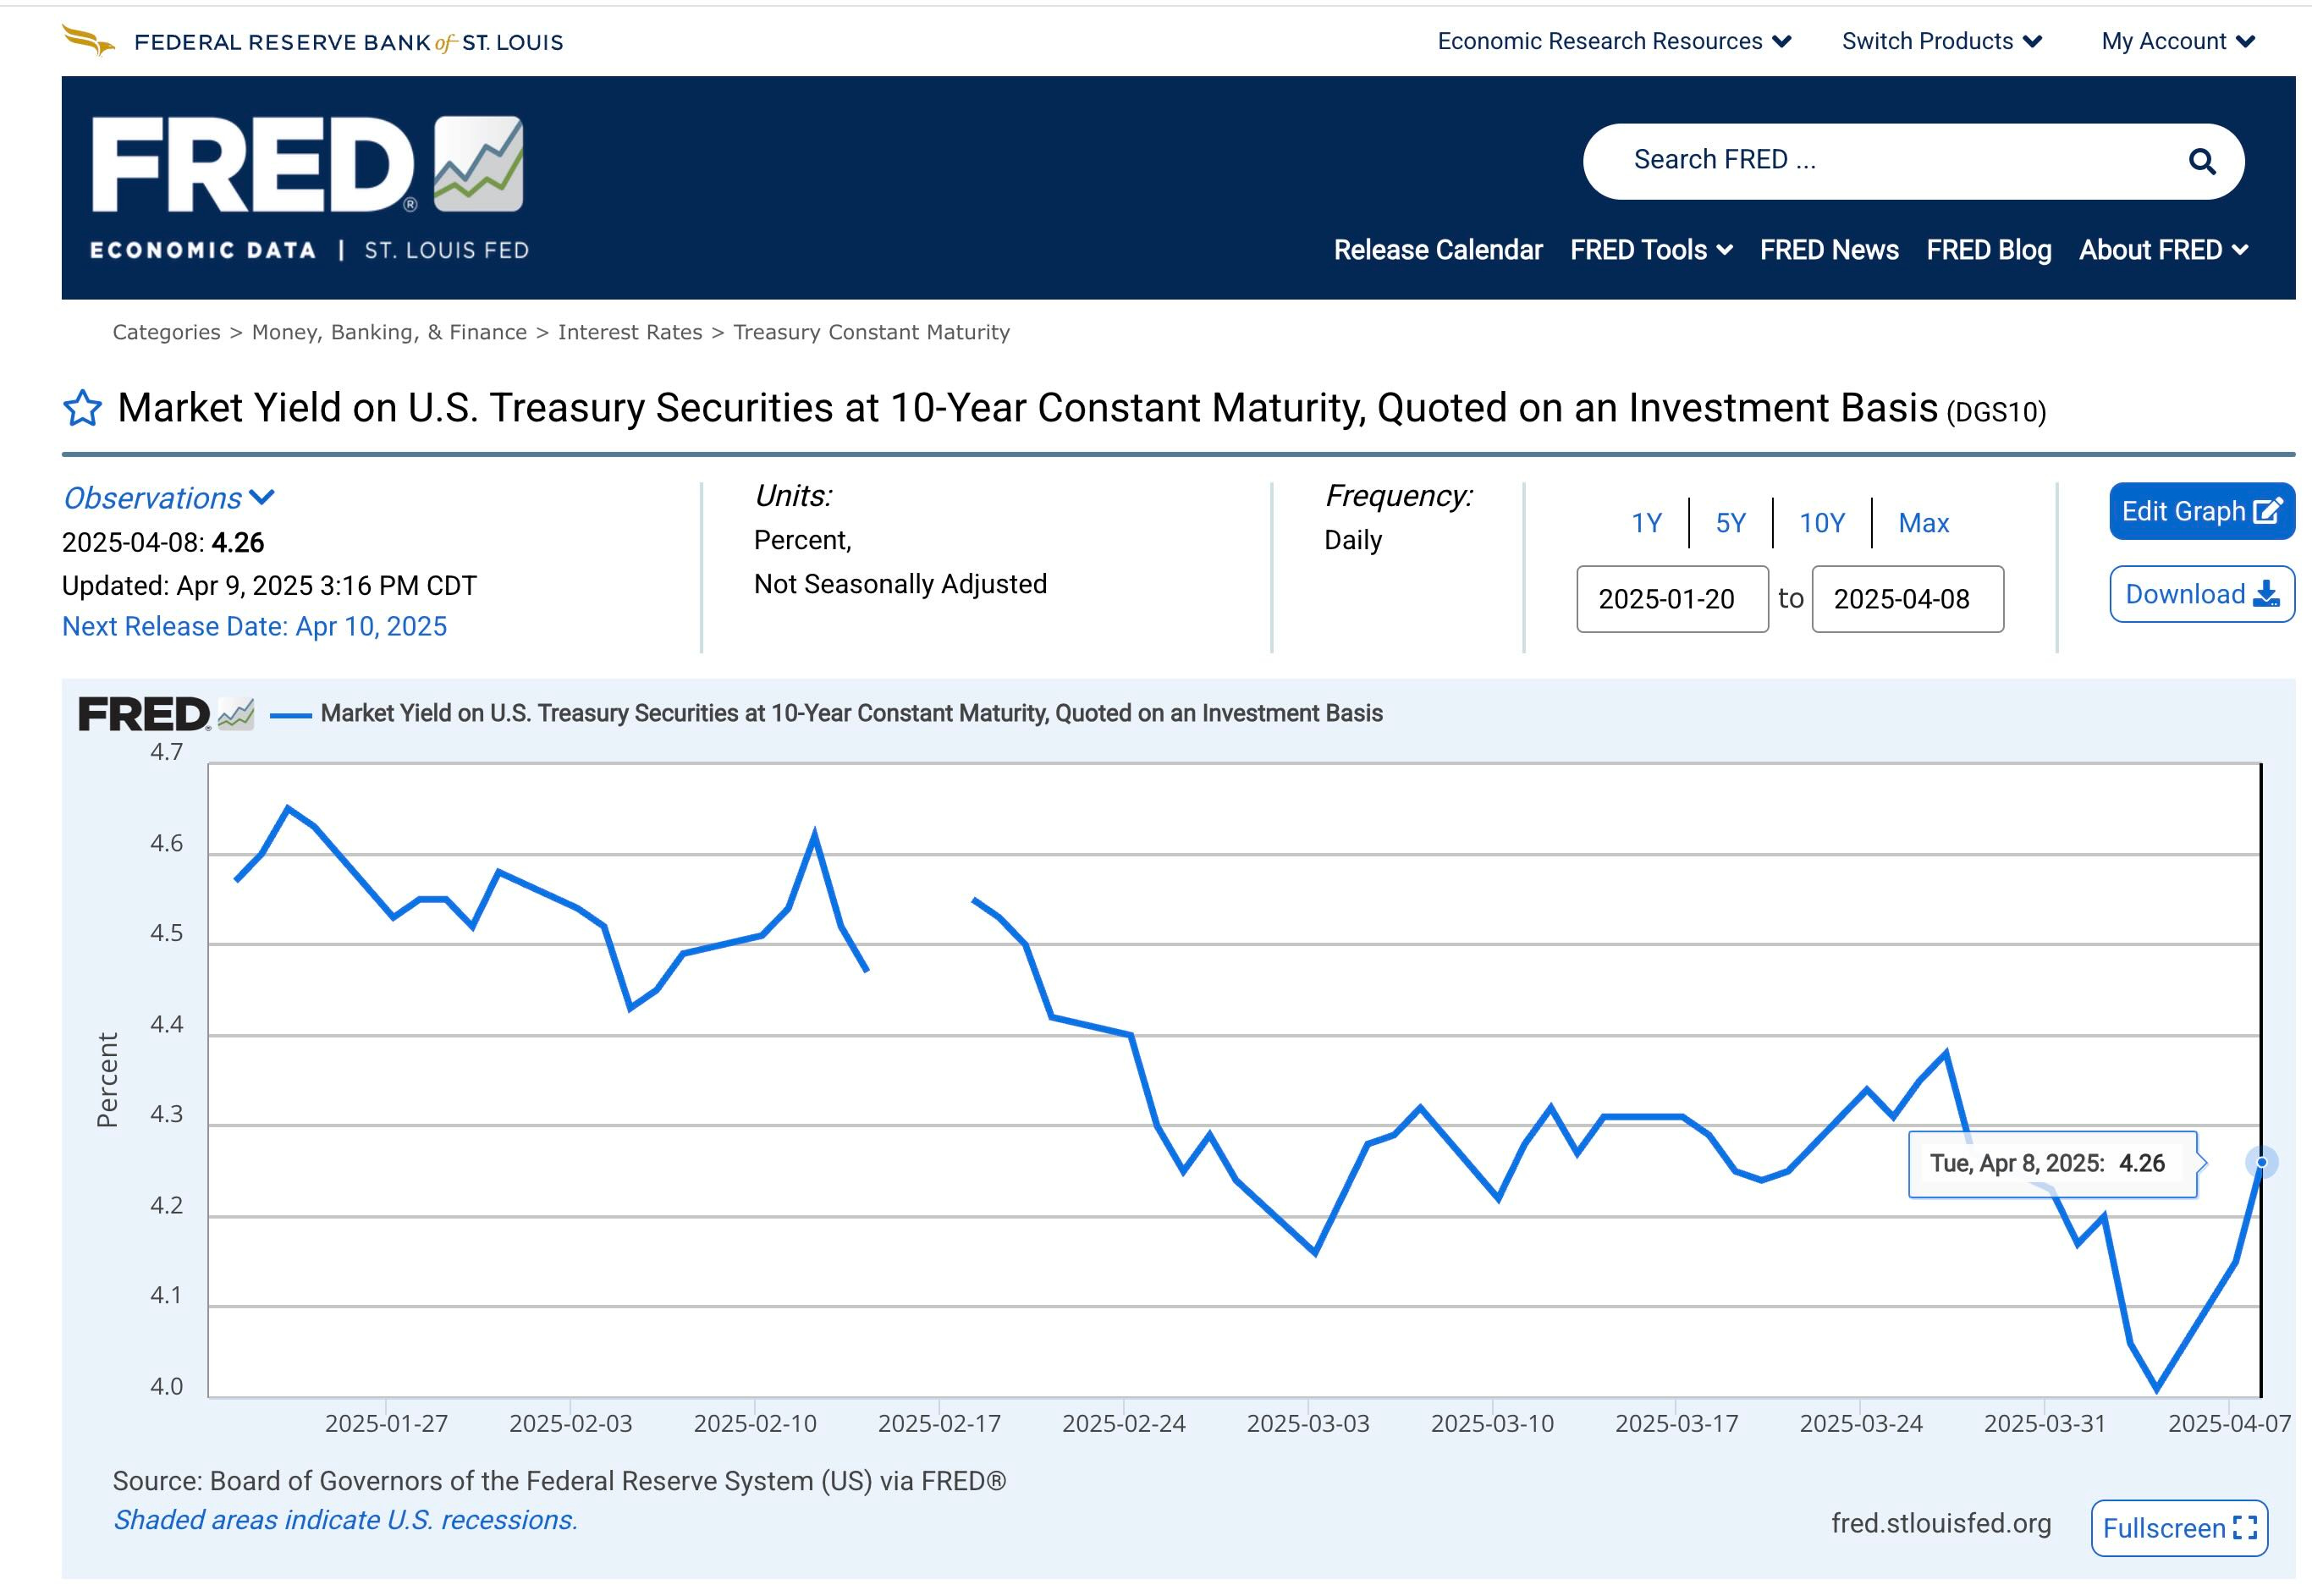Click the small FRED logo in chart legend
The image size is (2312, 1596).
point(165,714)
